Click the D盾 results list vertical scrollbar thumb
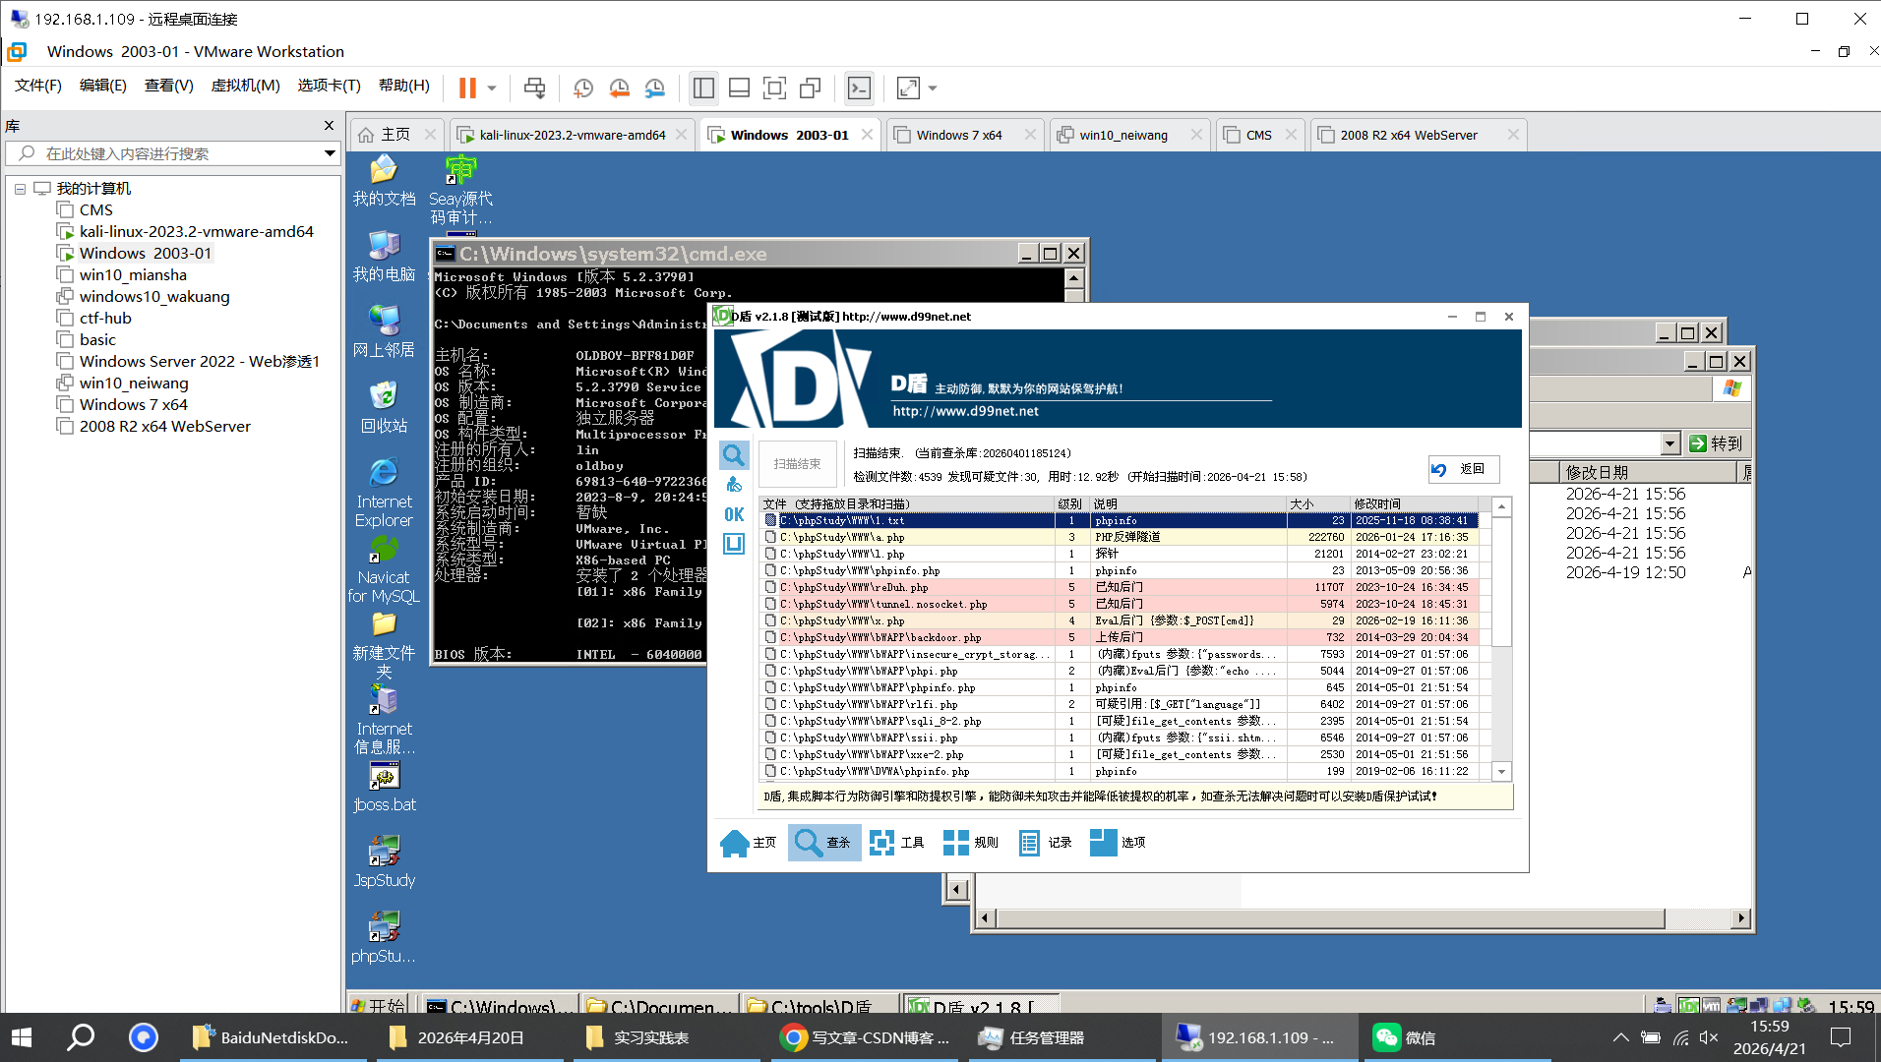Screen dimensions: 1881x1062 pyautogui.click(x=1501, y=580)
